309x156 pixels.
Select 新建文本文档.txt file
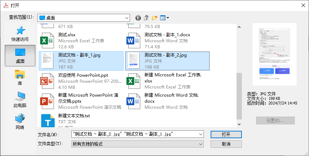click(74, 116)
